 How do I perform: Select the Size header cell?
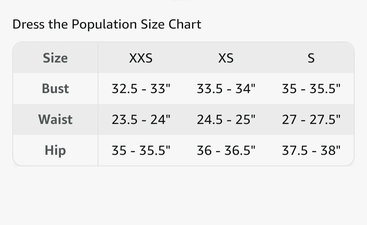coord(55,58)
